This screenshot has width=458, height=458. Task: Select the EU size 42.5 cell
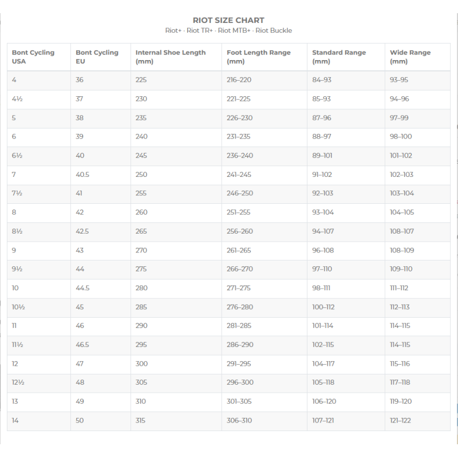click(82, 231)
